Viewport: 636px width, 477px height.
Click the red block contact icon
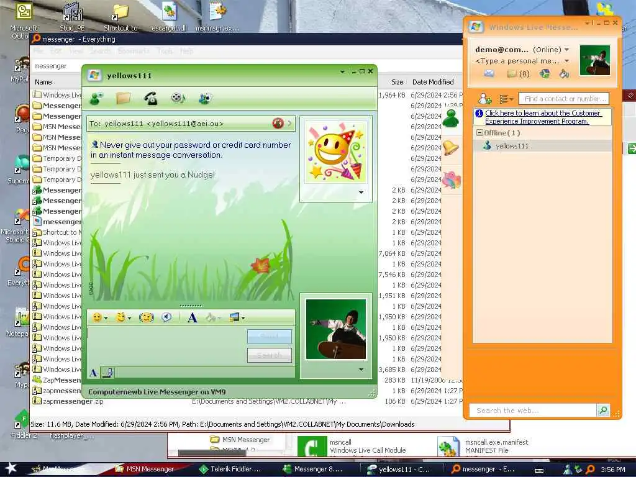click(278, 123)
